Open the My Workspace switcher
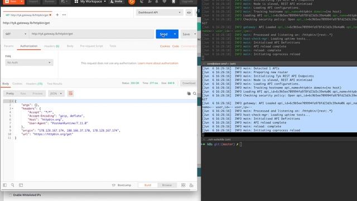The height and width of the screenshot is (201, 357). [x=90, y=2]
